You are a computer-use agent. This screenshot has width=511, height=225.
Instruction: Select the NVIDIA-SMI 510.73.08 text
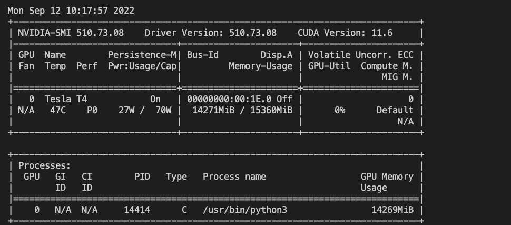(x=71, y=33)
